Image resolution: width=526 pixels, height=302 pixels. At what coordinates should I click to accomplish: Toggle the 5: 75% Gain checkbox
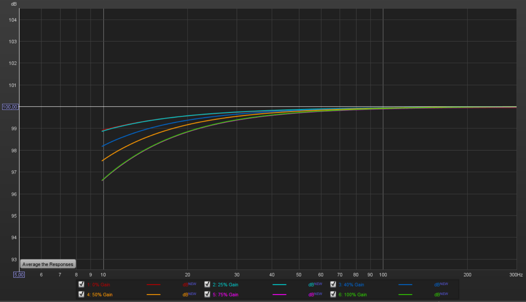click(x=207, y=294)
